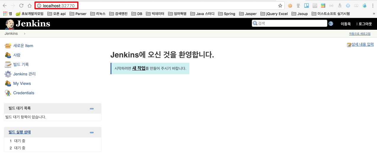Collapse the 빌드 실행 상태 panel
Image resolution: width=377 pixels, height=162 pixels.
click(x=92, y=133)
